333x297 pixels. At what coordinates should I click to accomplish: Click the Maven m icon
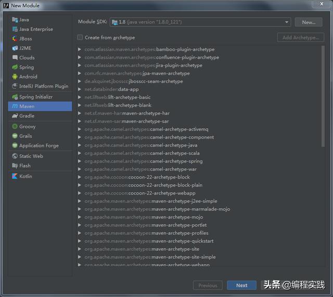(x=15, y=106)
